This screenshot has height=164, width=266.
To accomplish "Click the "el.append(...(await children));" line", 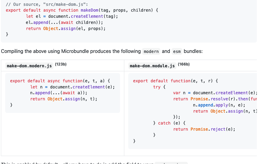I will pos(64,22).
